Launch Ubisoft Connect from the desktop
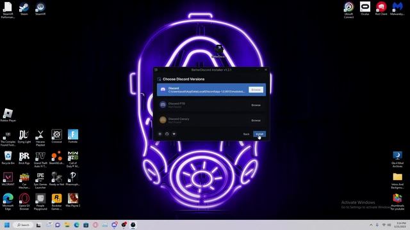 348,10
